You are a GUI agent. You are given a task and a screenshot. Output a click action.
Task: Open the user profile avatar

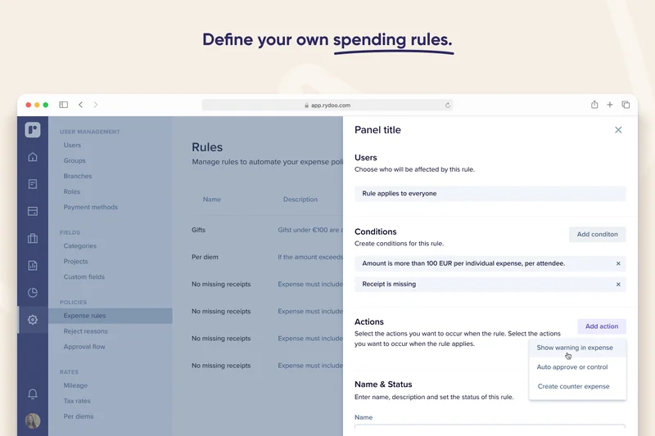pos(33,420)
